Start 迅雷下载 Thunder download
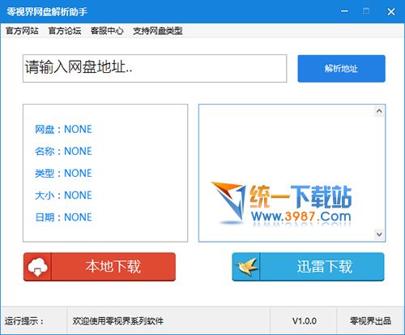 click(308, 267)
